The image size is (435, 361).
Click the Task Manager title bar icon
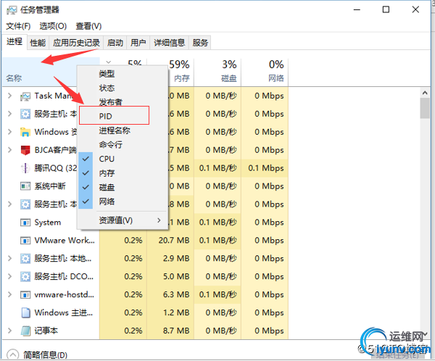pyautogui.click(x=12, y=10)
